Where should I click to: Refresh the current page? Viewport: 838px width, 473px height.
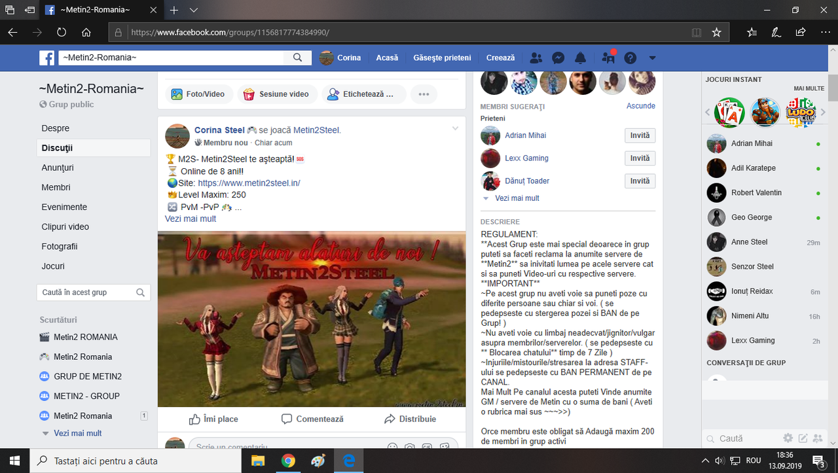(62, 32)
